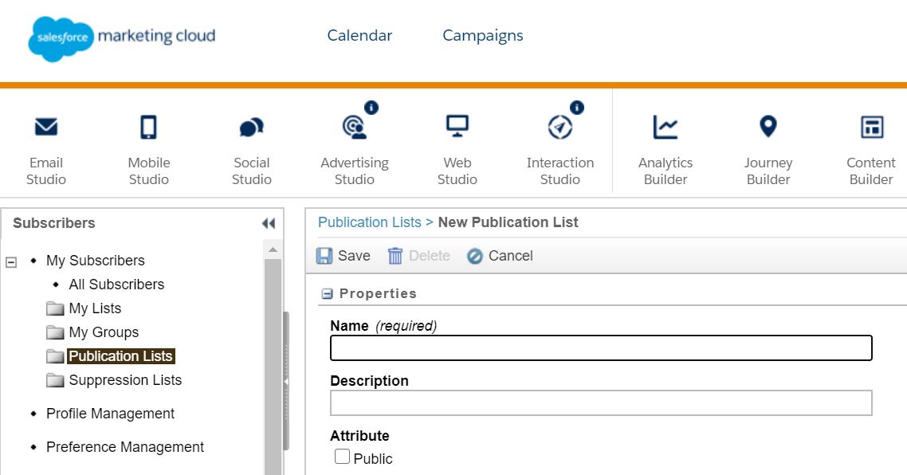Click Email Studio text label
Screen dimensions: 907x475
(46, 171)
